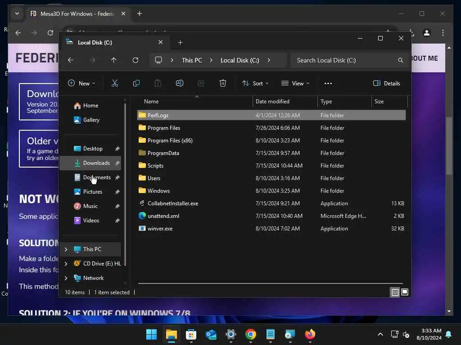Click the Paste clipboard icon
461x345 pixels.
(158, 83)
